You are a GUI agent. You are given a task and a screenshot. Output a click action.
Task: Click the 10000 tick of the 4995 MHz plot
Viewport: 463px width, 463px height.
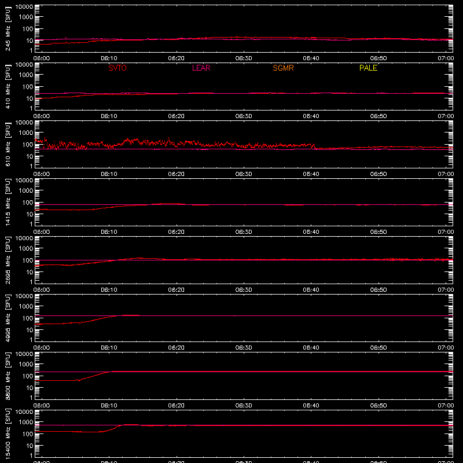click(24, 296)
